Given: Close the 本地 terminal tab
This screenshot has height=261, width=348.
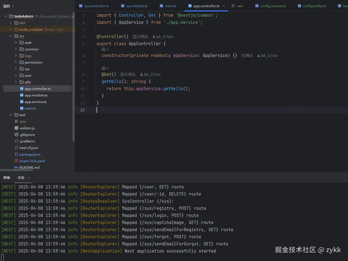Looking at the screenshot, I should [29, 178].
